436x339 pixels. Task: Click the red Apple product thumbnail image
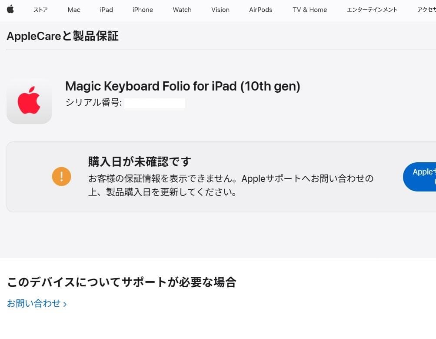tap(29, 101)
